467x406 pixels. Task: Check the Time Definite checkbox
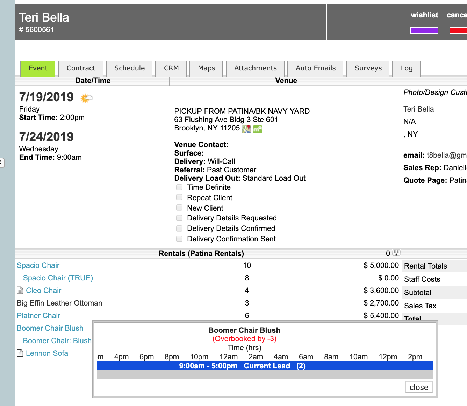[179, 187]
